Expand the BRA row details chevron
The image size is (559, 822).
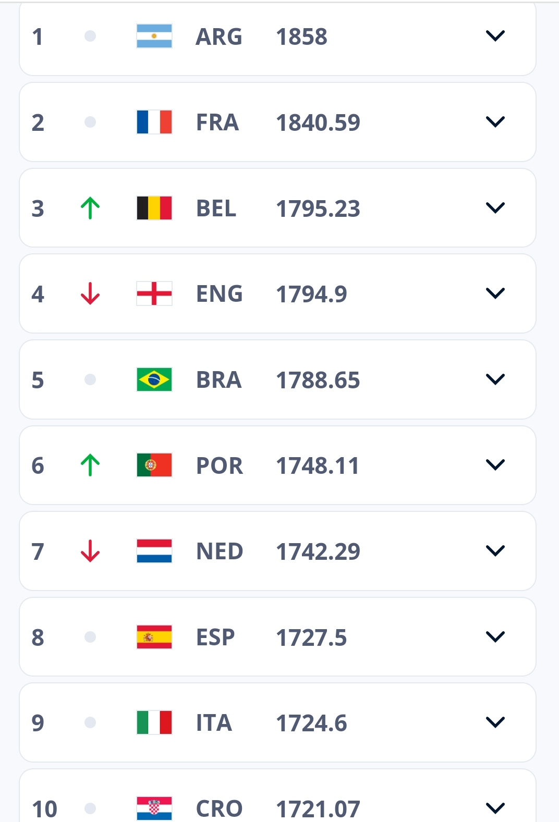click(495, 379)
